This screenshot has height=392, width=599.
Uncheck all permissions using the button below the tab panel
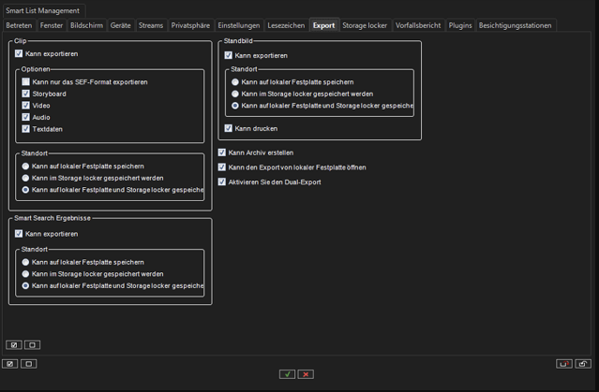[x=29, y=363]
